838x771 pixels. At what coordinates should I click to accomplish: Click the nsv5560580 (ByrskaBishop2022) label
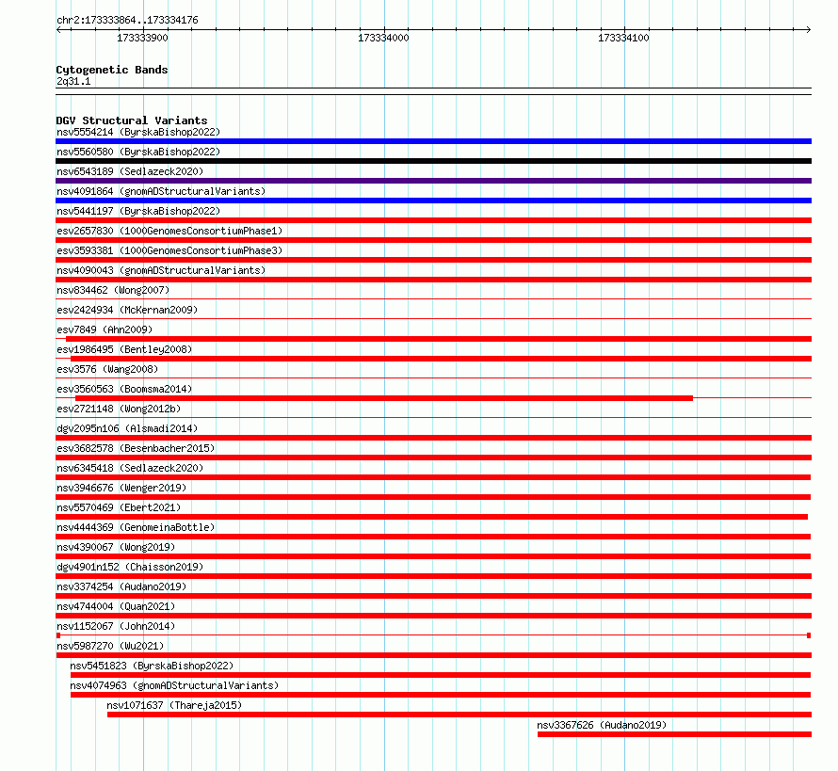[x=138, y=152]
